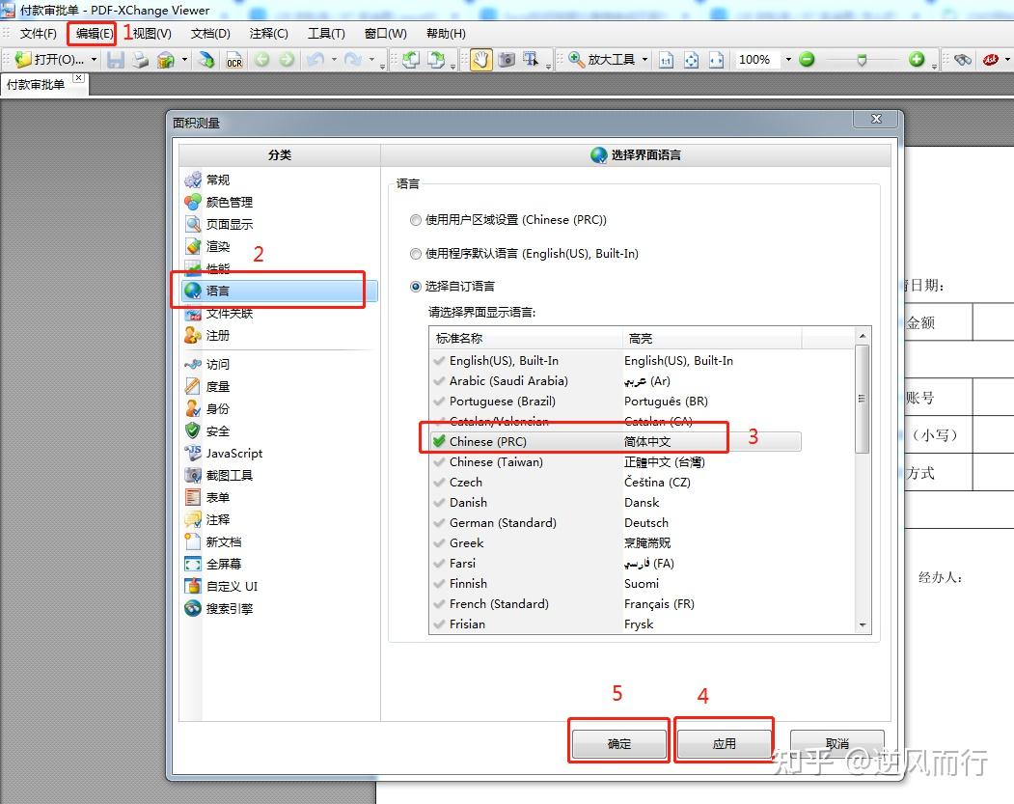The height and width of the screenshot is (804, 1014).
Task: Check the Chinese (PRC) language row
Action: tap(616, 442)
